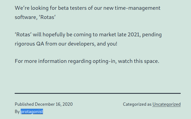
Task: Click the 'time-management' word in first line
Action: (137, 8)
